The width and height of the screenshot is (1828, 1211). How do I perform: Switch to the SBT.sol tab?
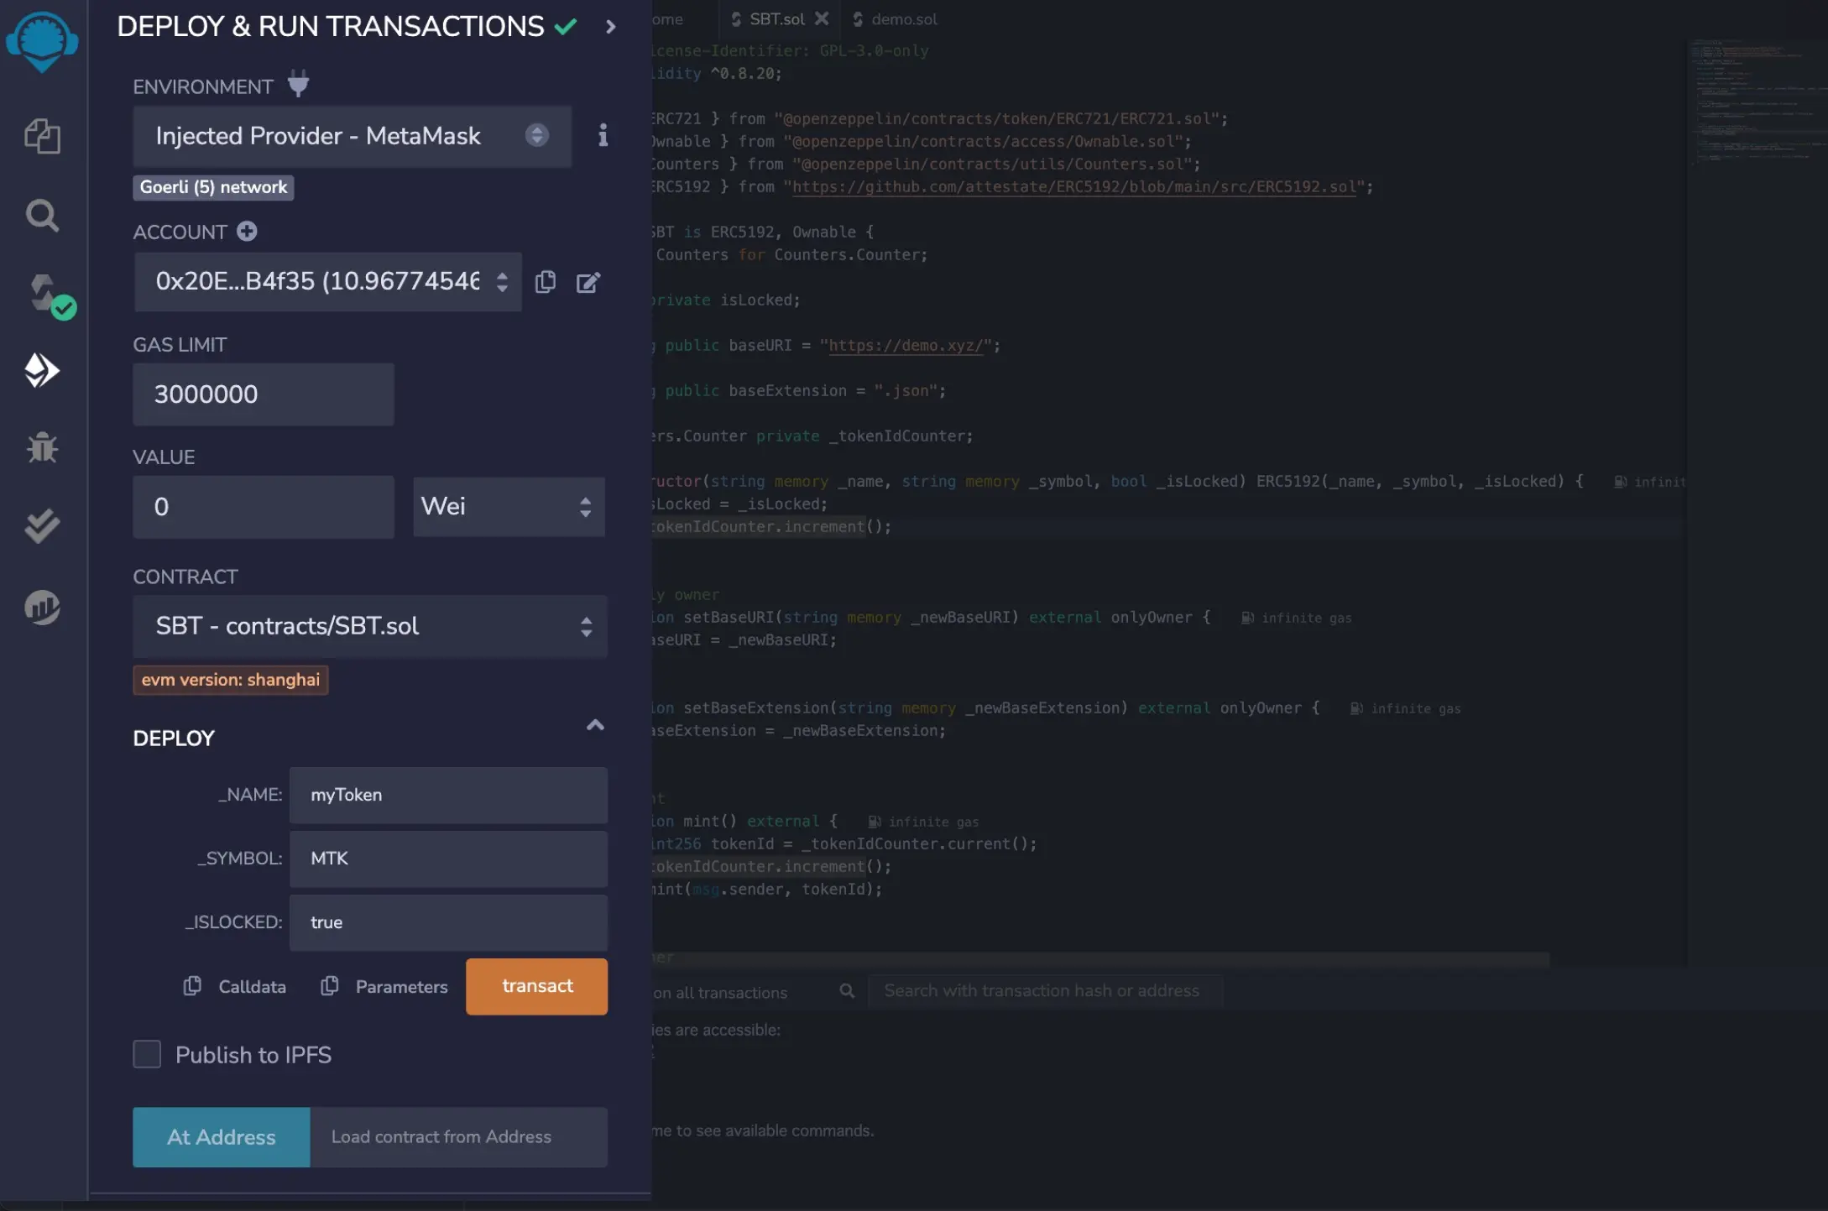(776, 18)
